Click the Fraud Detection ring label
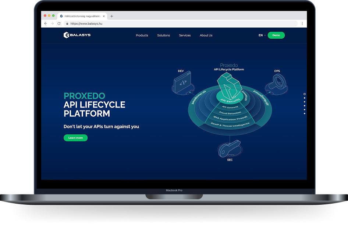Viewport: 348px width, 225px height. (230, 113)
